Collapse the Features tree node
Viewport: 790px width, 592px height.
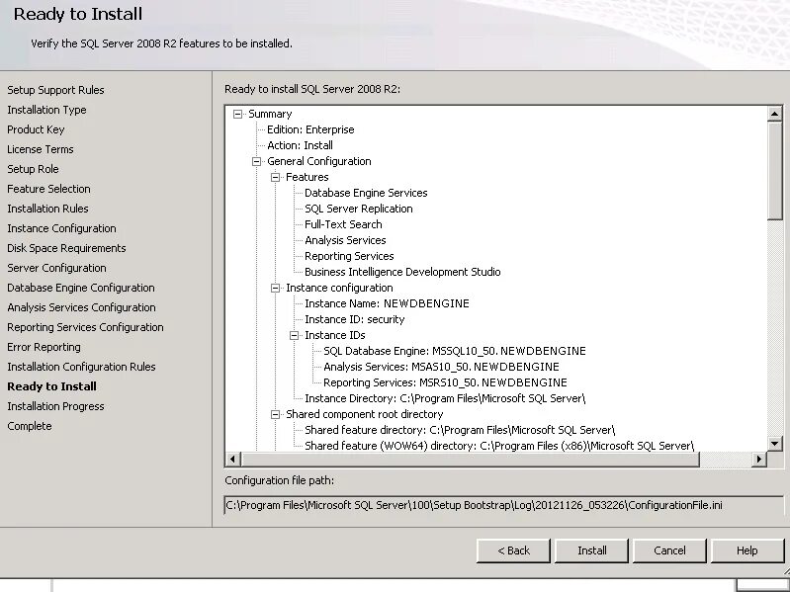[x=275, y=177]
